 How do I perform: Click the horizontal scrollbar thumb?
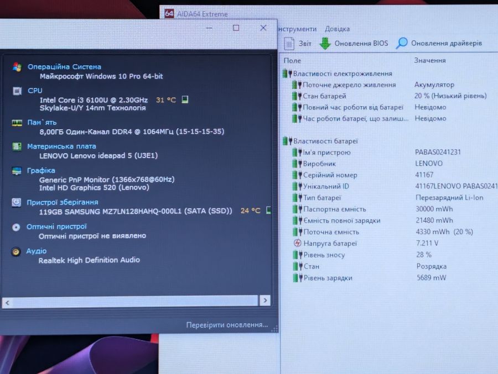pyautogui.click(x=135, y=302)
